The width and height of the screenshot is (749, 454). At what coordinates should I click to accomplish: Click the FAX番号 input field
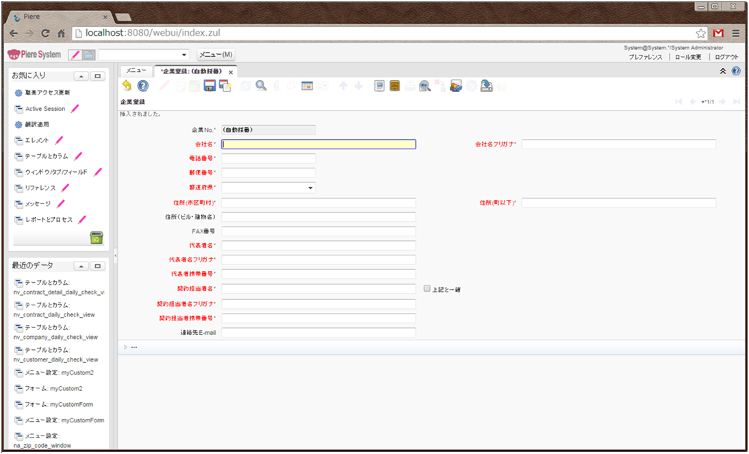[318, 231]
